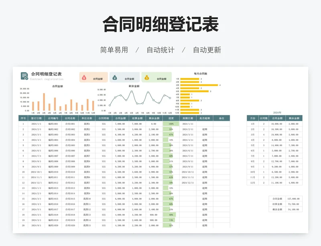Viewport: 321px width, 246px height.
Task: Click the 100% progress bar in row 1
Action: (171, 124)
